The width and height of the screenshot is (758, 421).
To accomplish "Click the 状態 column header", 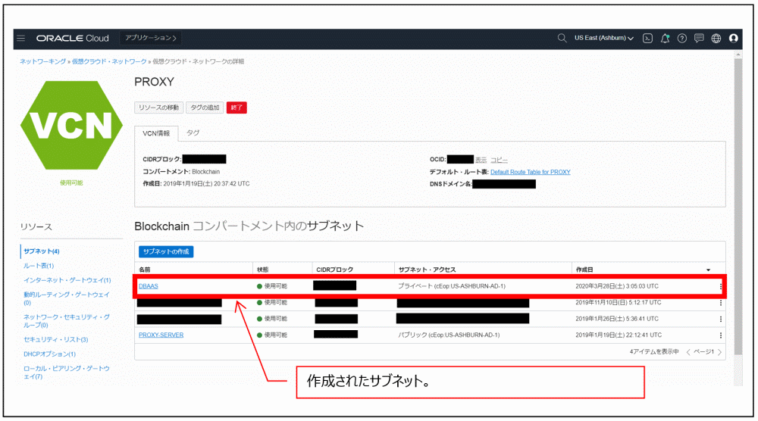I will (262, 270).
